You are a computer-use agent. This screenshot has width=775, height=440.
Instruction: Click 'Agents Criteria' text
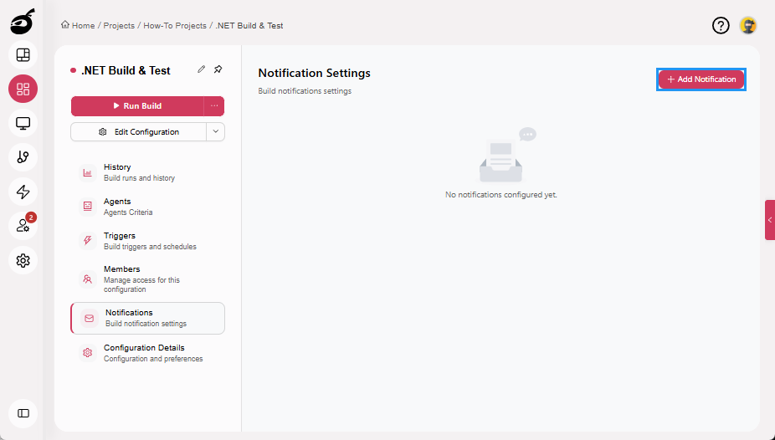coord(128,212)
